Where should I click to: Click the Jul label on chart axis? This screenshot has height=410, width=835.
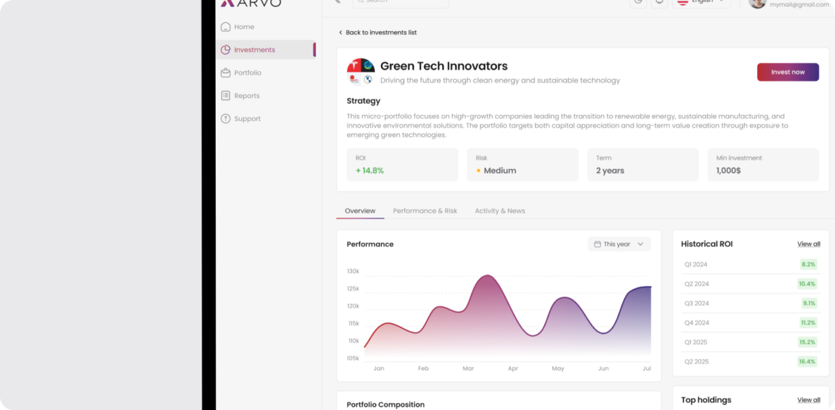click(647, 369)
